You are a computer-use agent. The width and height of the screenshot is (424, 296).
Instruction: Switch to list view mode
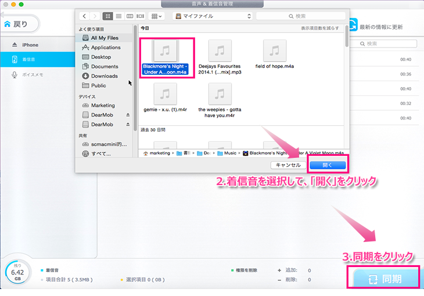pyautogui.click(x=118, y=16)
